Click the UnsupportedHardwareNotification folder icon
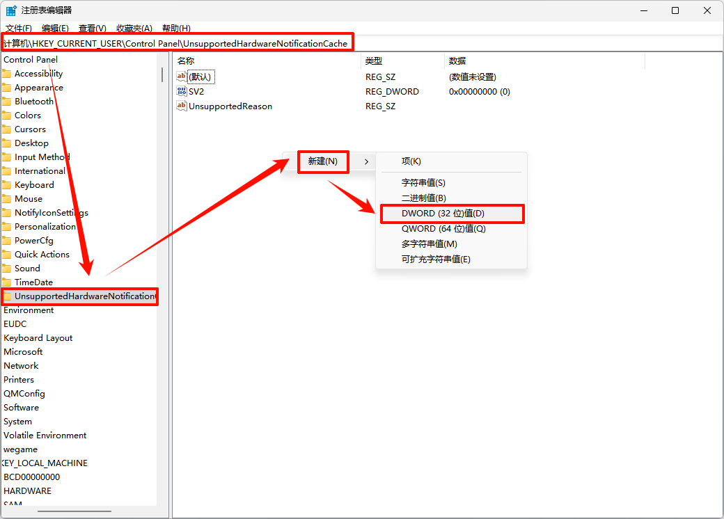This screenshot has width=724, height=519. tap(8, 296)
